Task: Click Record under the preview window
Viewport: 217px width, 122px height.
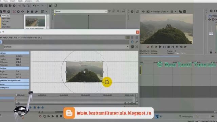Action: tap(148, 47)
